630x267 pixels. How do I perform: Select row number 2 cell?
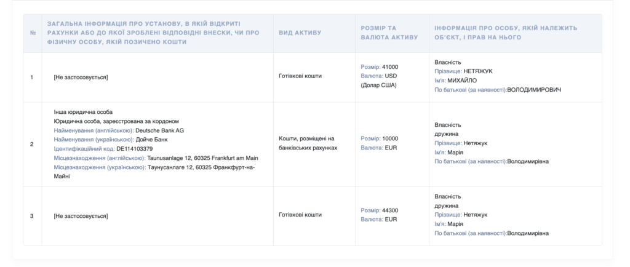32,144
